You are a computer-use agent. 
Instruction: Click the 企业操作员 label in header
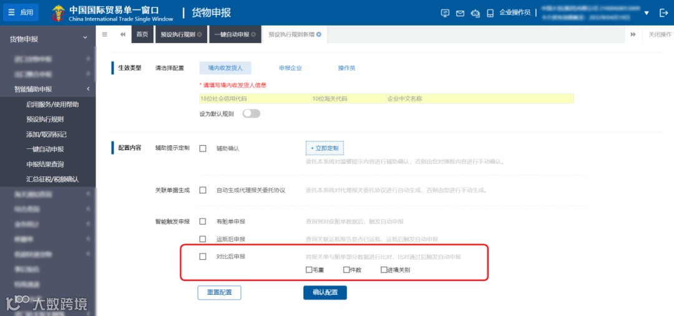514,13
